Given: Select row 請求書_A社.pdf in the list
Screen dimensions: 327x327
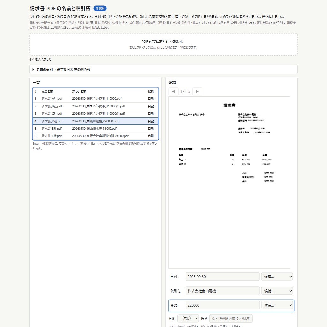Looking at the screenshot, I should pyautogui.click(x=95, y=99).
